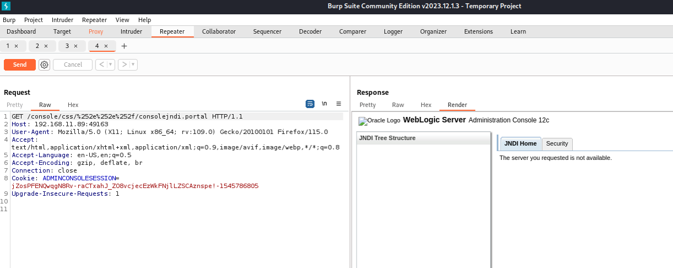Open the Project menu
The width and height of the screenshot is (673, 268).
coord(34,20)
